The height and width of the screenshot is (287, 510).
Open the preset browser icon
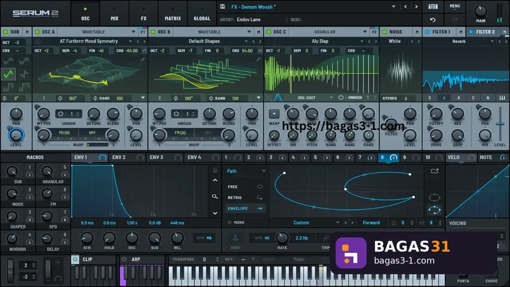tap(433, 7)
